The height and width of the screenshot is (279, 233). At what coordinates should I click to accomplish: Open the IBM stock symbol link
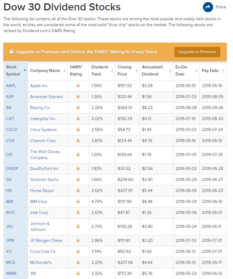click(x=10, y=202)
